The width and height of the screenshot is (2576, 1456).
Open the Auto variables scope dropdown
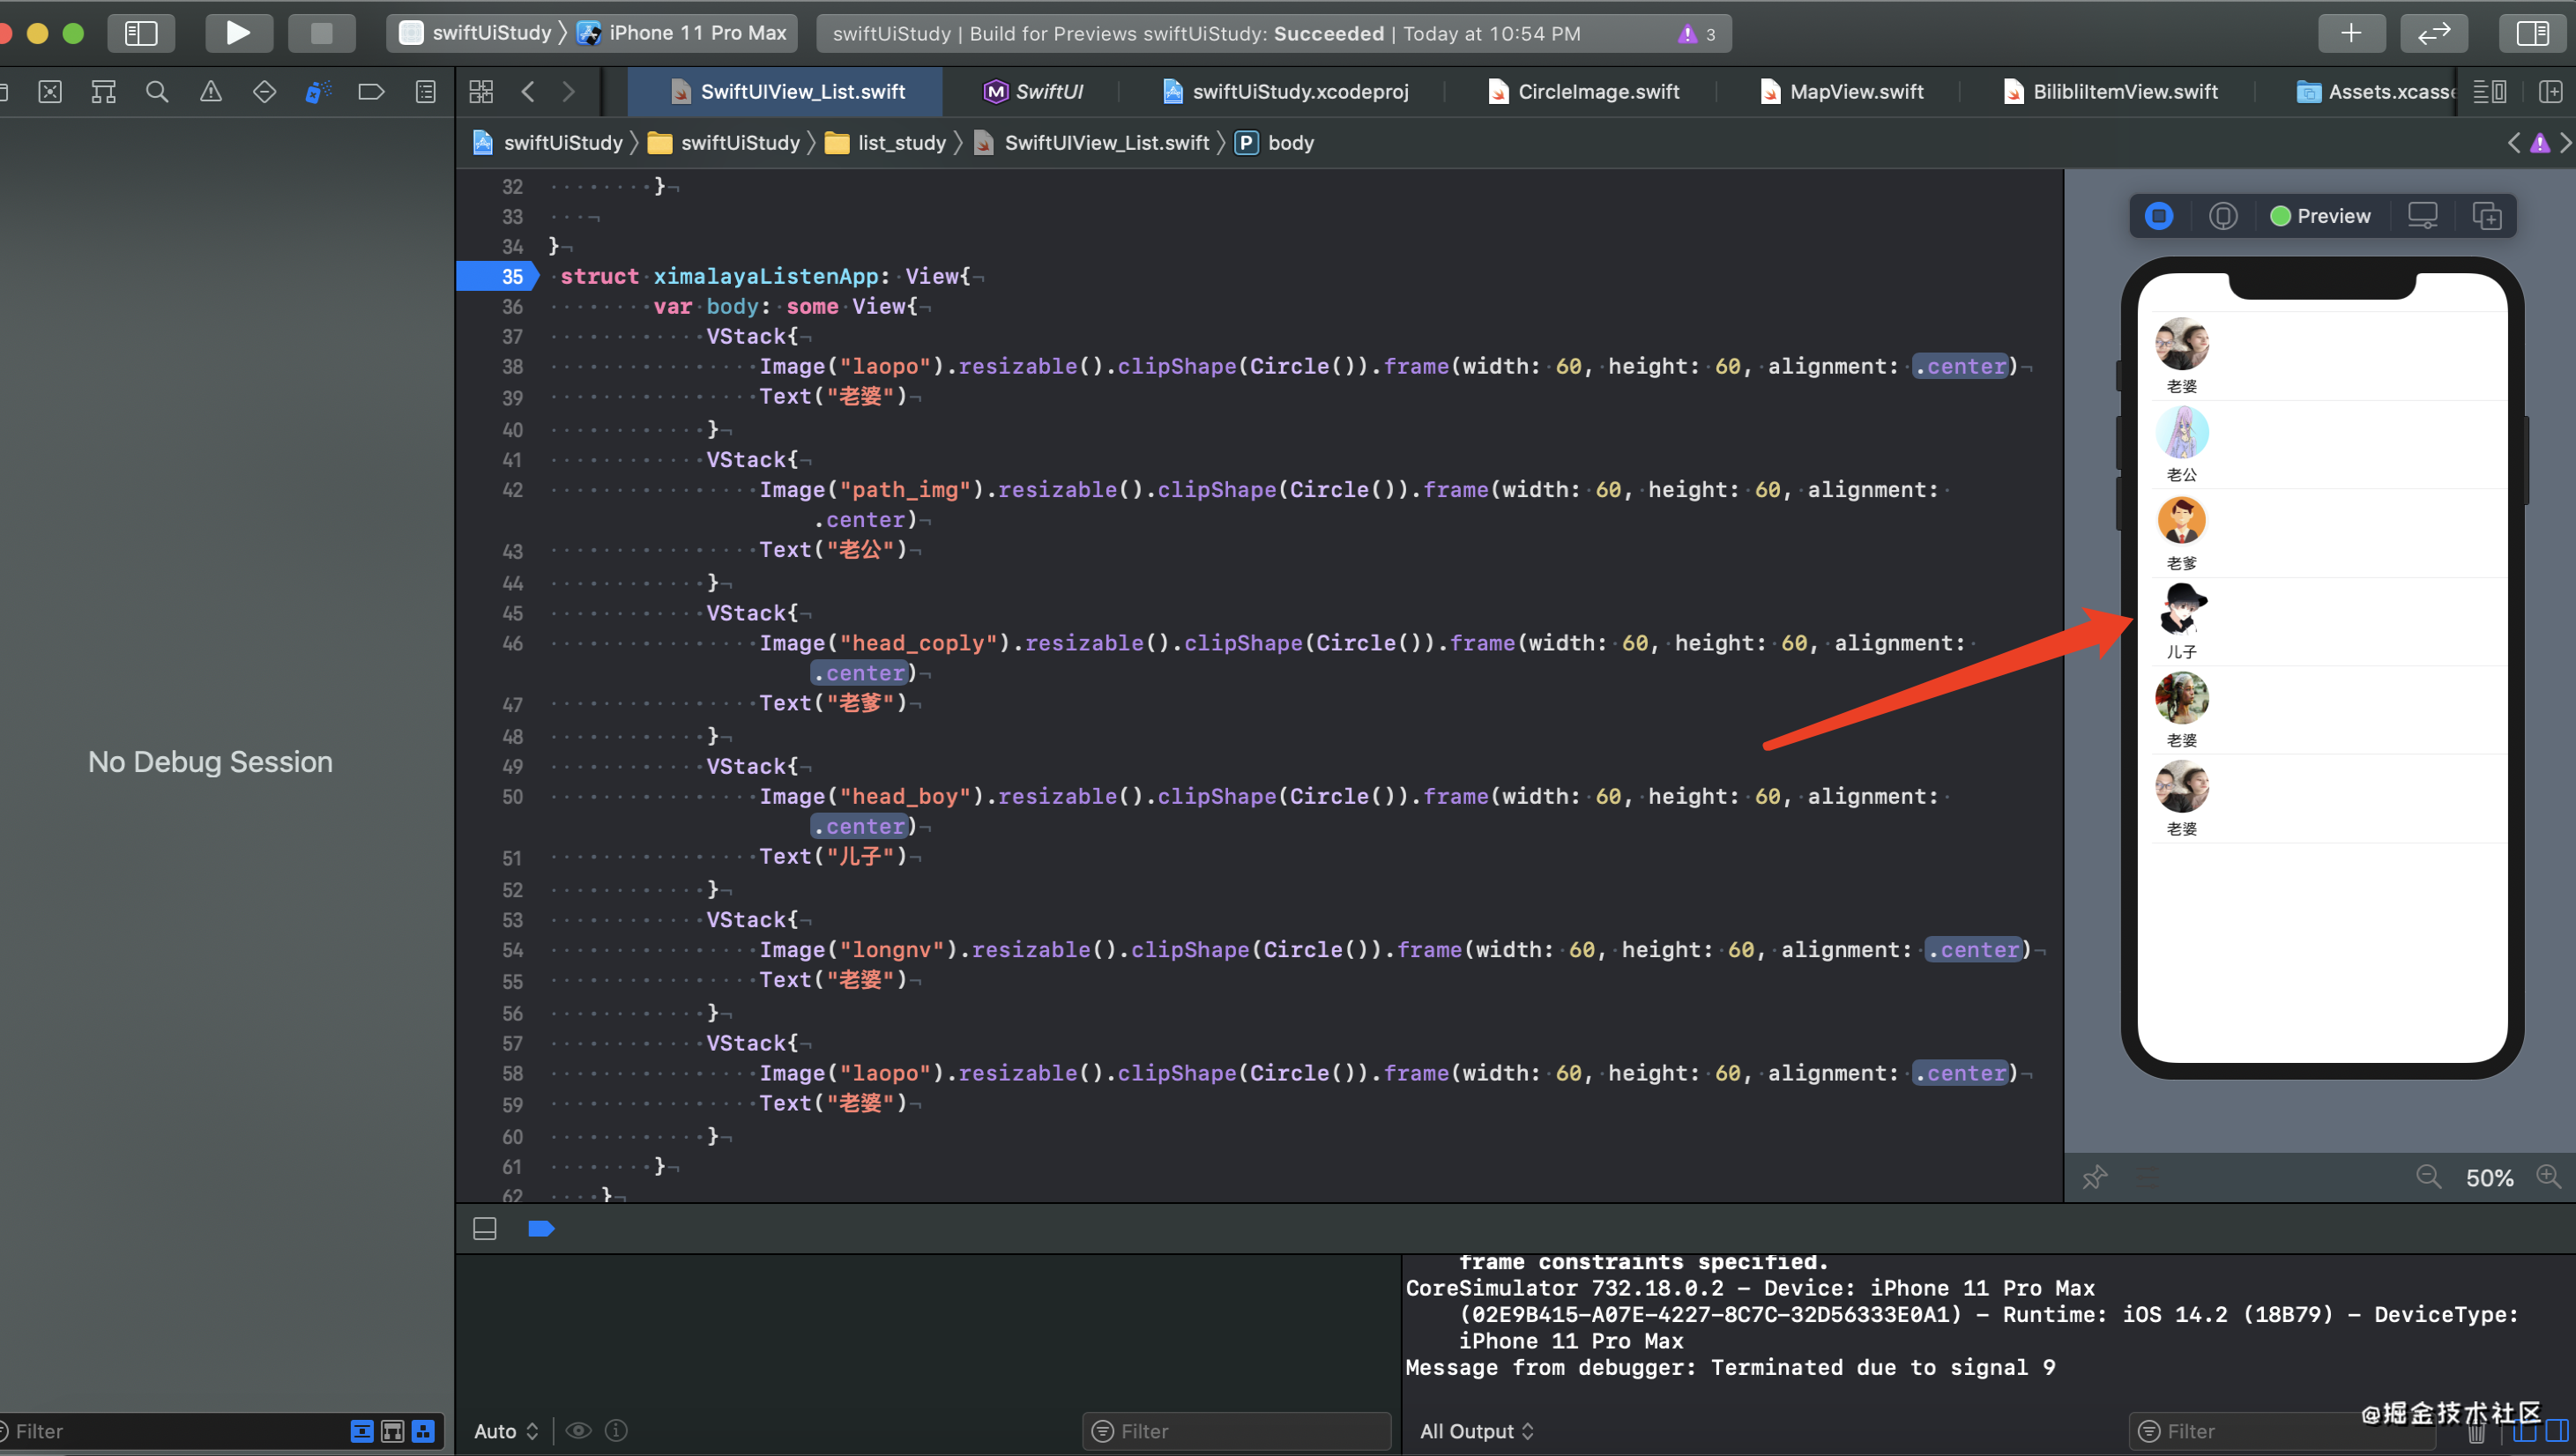506,1431
